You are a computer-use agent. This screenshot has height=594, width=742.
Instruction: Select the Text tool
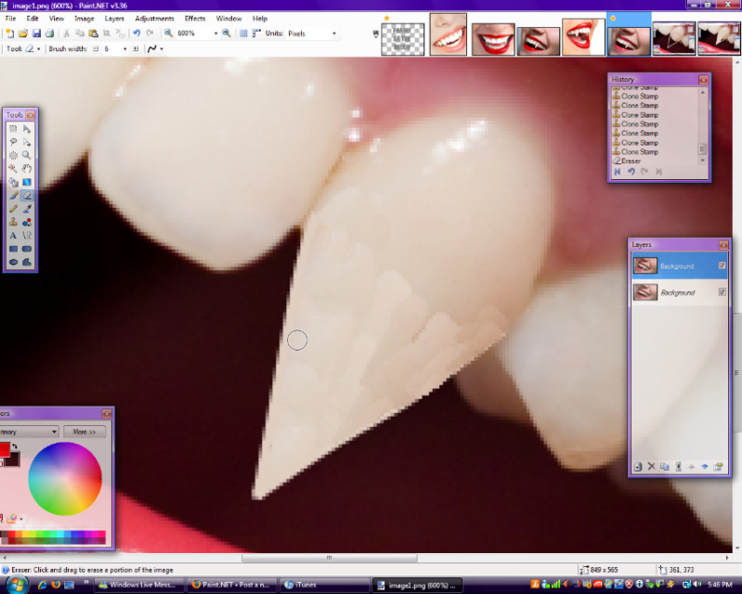(13, 235)
